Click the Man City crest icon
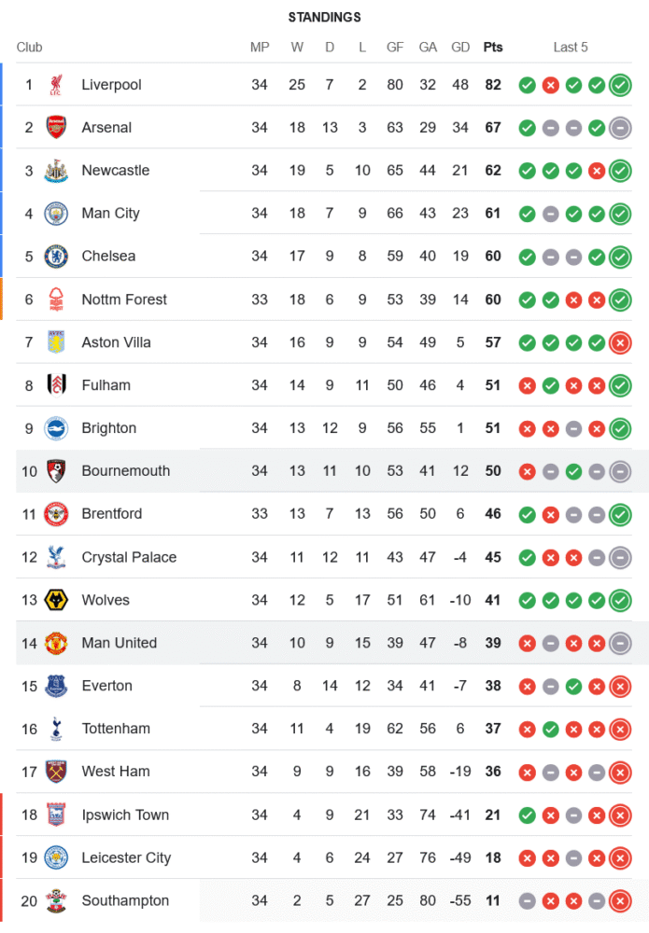 [x=56, y=214]
